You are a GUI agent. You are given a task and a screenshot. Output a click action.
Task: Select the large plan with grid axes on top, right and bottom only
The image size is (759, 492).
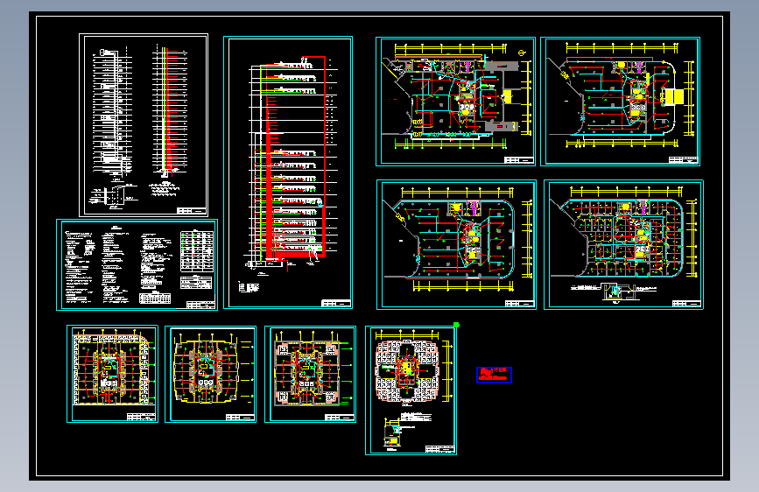click(x=456, y=244)
